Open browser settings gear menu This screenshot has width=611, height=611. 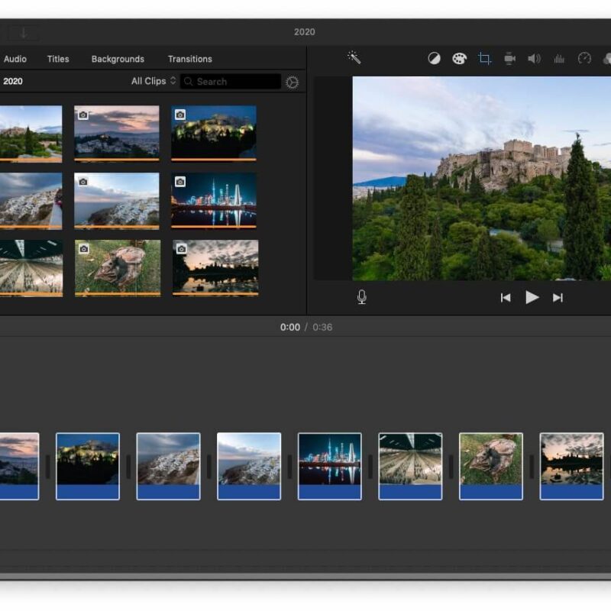(x=293, y=82)
